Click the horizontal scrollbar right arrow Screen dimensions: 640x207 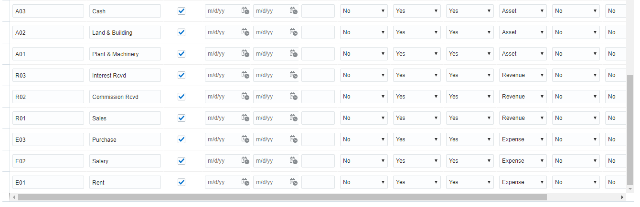click(x=622, y=197)
